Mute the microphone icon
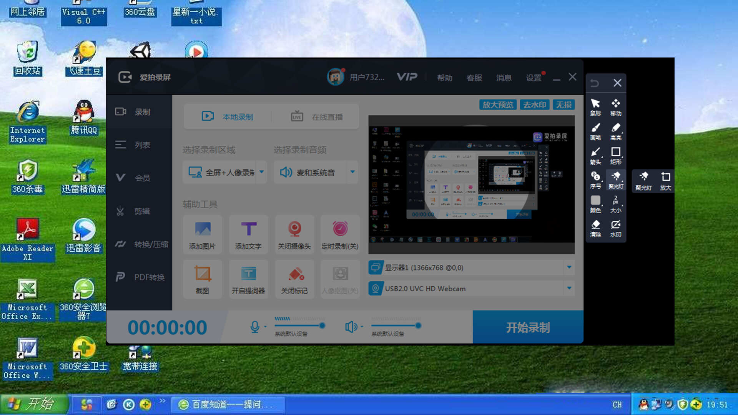The width and height of the screenshot is (738, 415). pyautogui.click(x=254, y=327)
